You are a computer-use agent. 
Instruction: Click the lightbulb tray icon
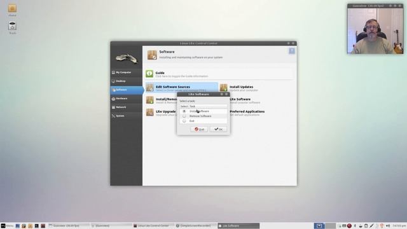point(382,226)
